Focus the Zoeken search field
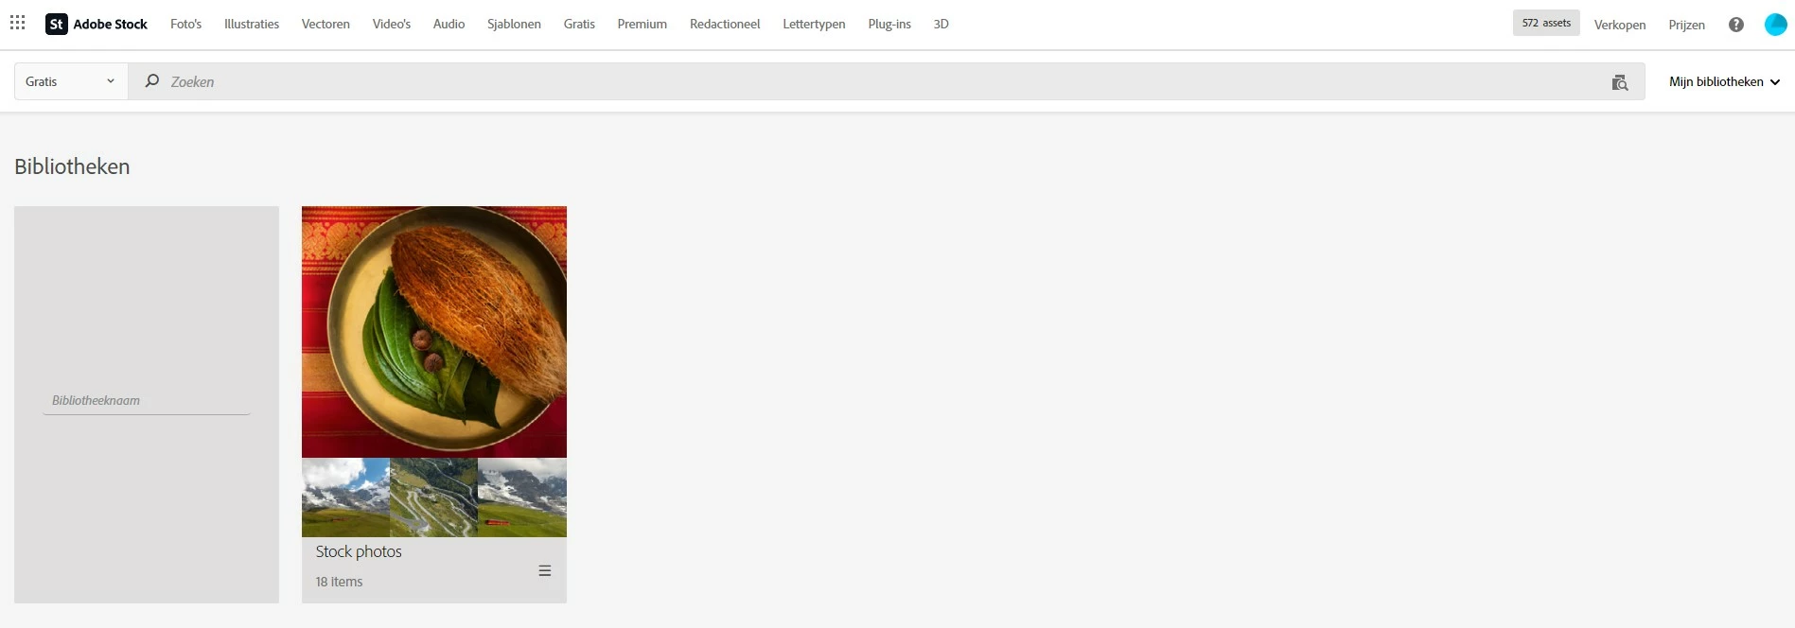1795x628 pixels. pos(886,81)
